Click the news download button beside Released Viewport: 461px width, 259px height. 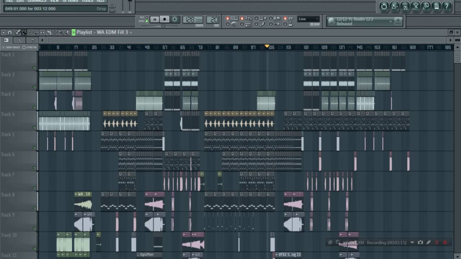pos(398,22)
